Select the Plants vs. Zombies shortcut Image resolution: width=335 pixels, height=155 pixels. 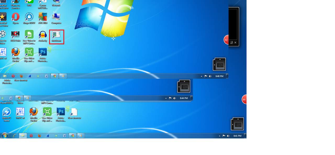point(15,4)
